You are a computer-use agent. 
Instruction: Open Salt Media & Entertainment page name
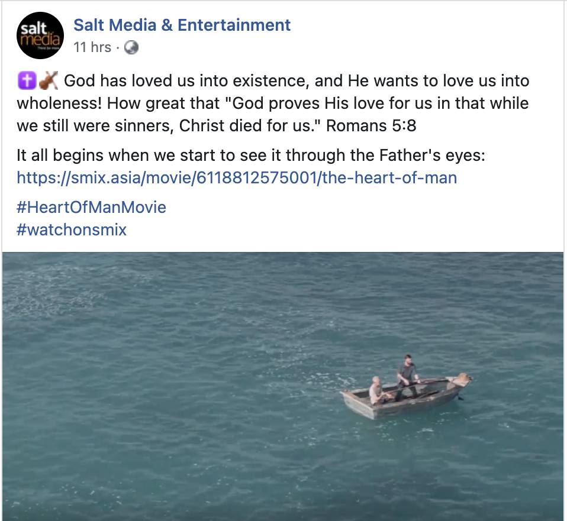(182, 25)
